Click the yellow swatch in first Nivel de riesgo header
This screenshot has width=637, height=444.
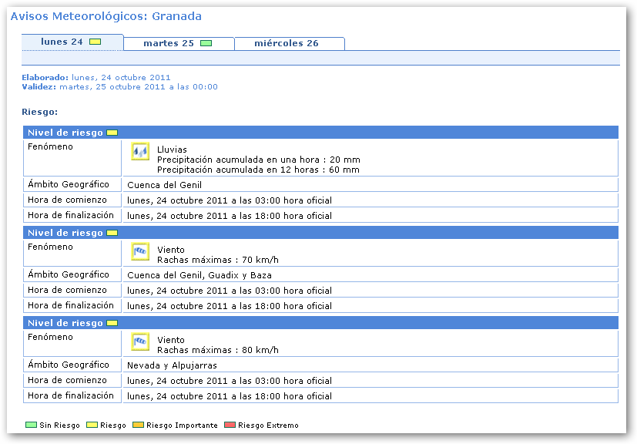point(112,133)
